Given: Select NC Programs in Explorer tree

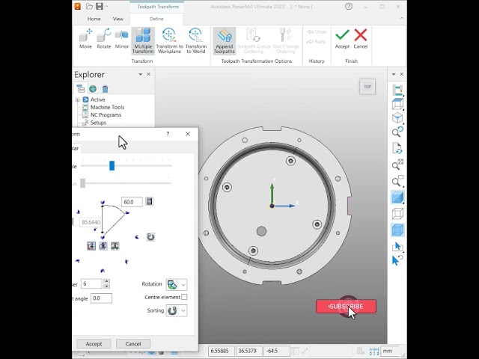Looking at the screenshot, I should 106,114.
